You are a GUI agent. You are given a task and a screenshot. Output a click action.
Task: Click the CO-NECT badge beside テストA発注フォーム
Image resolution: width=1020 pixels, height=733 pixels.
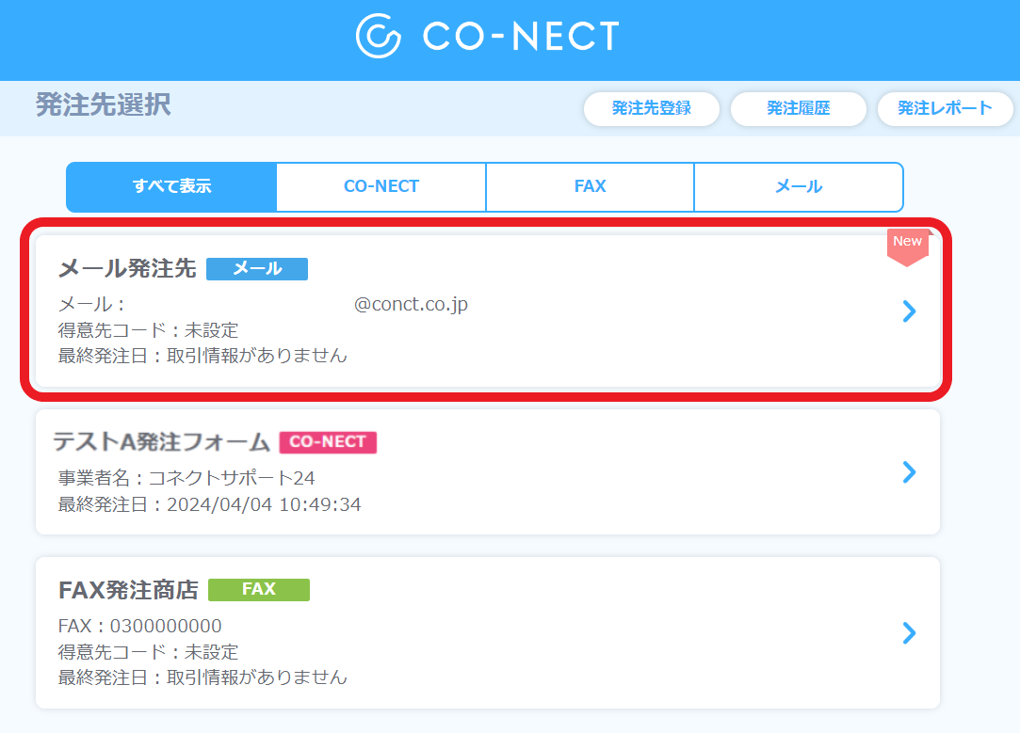tap(328, 441)
